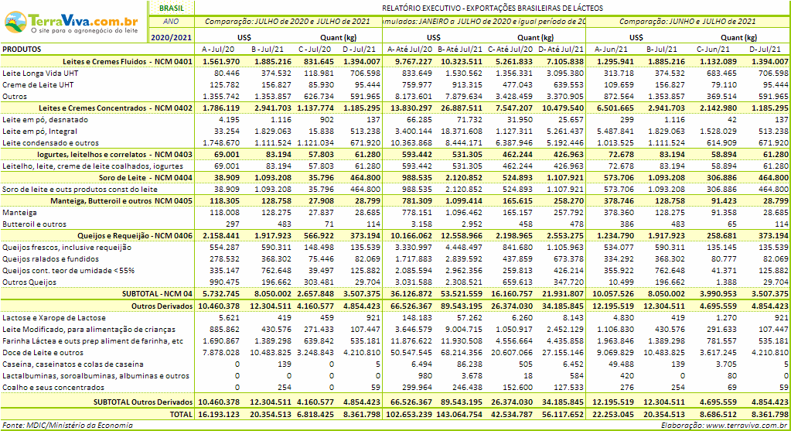Select the 18.371.608 cell for Leite em pó Integral
The image size is (791, 431).
(x=461, y=132)
